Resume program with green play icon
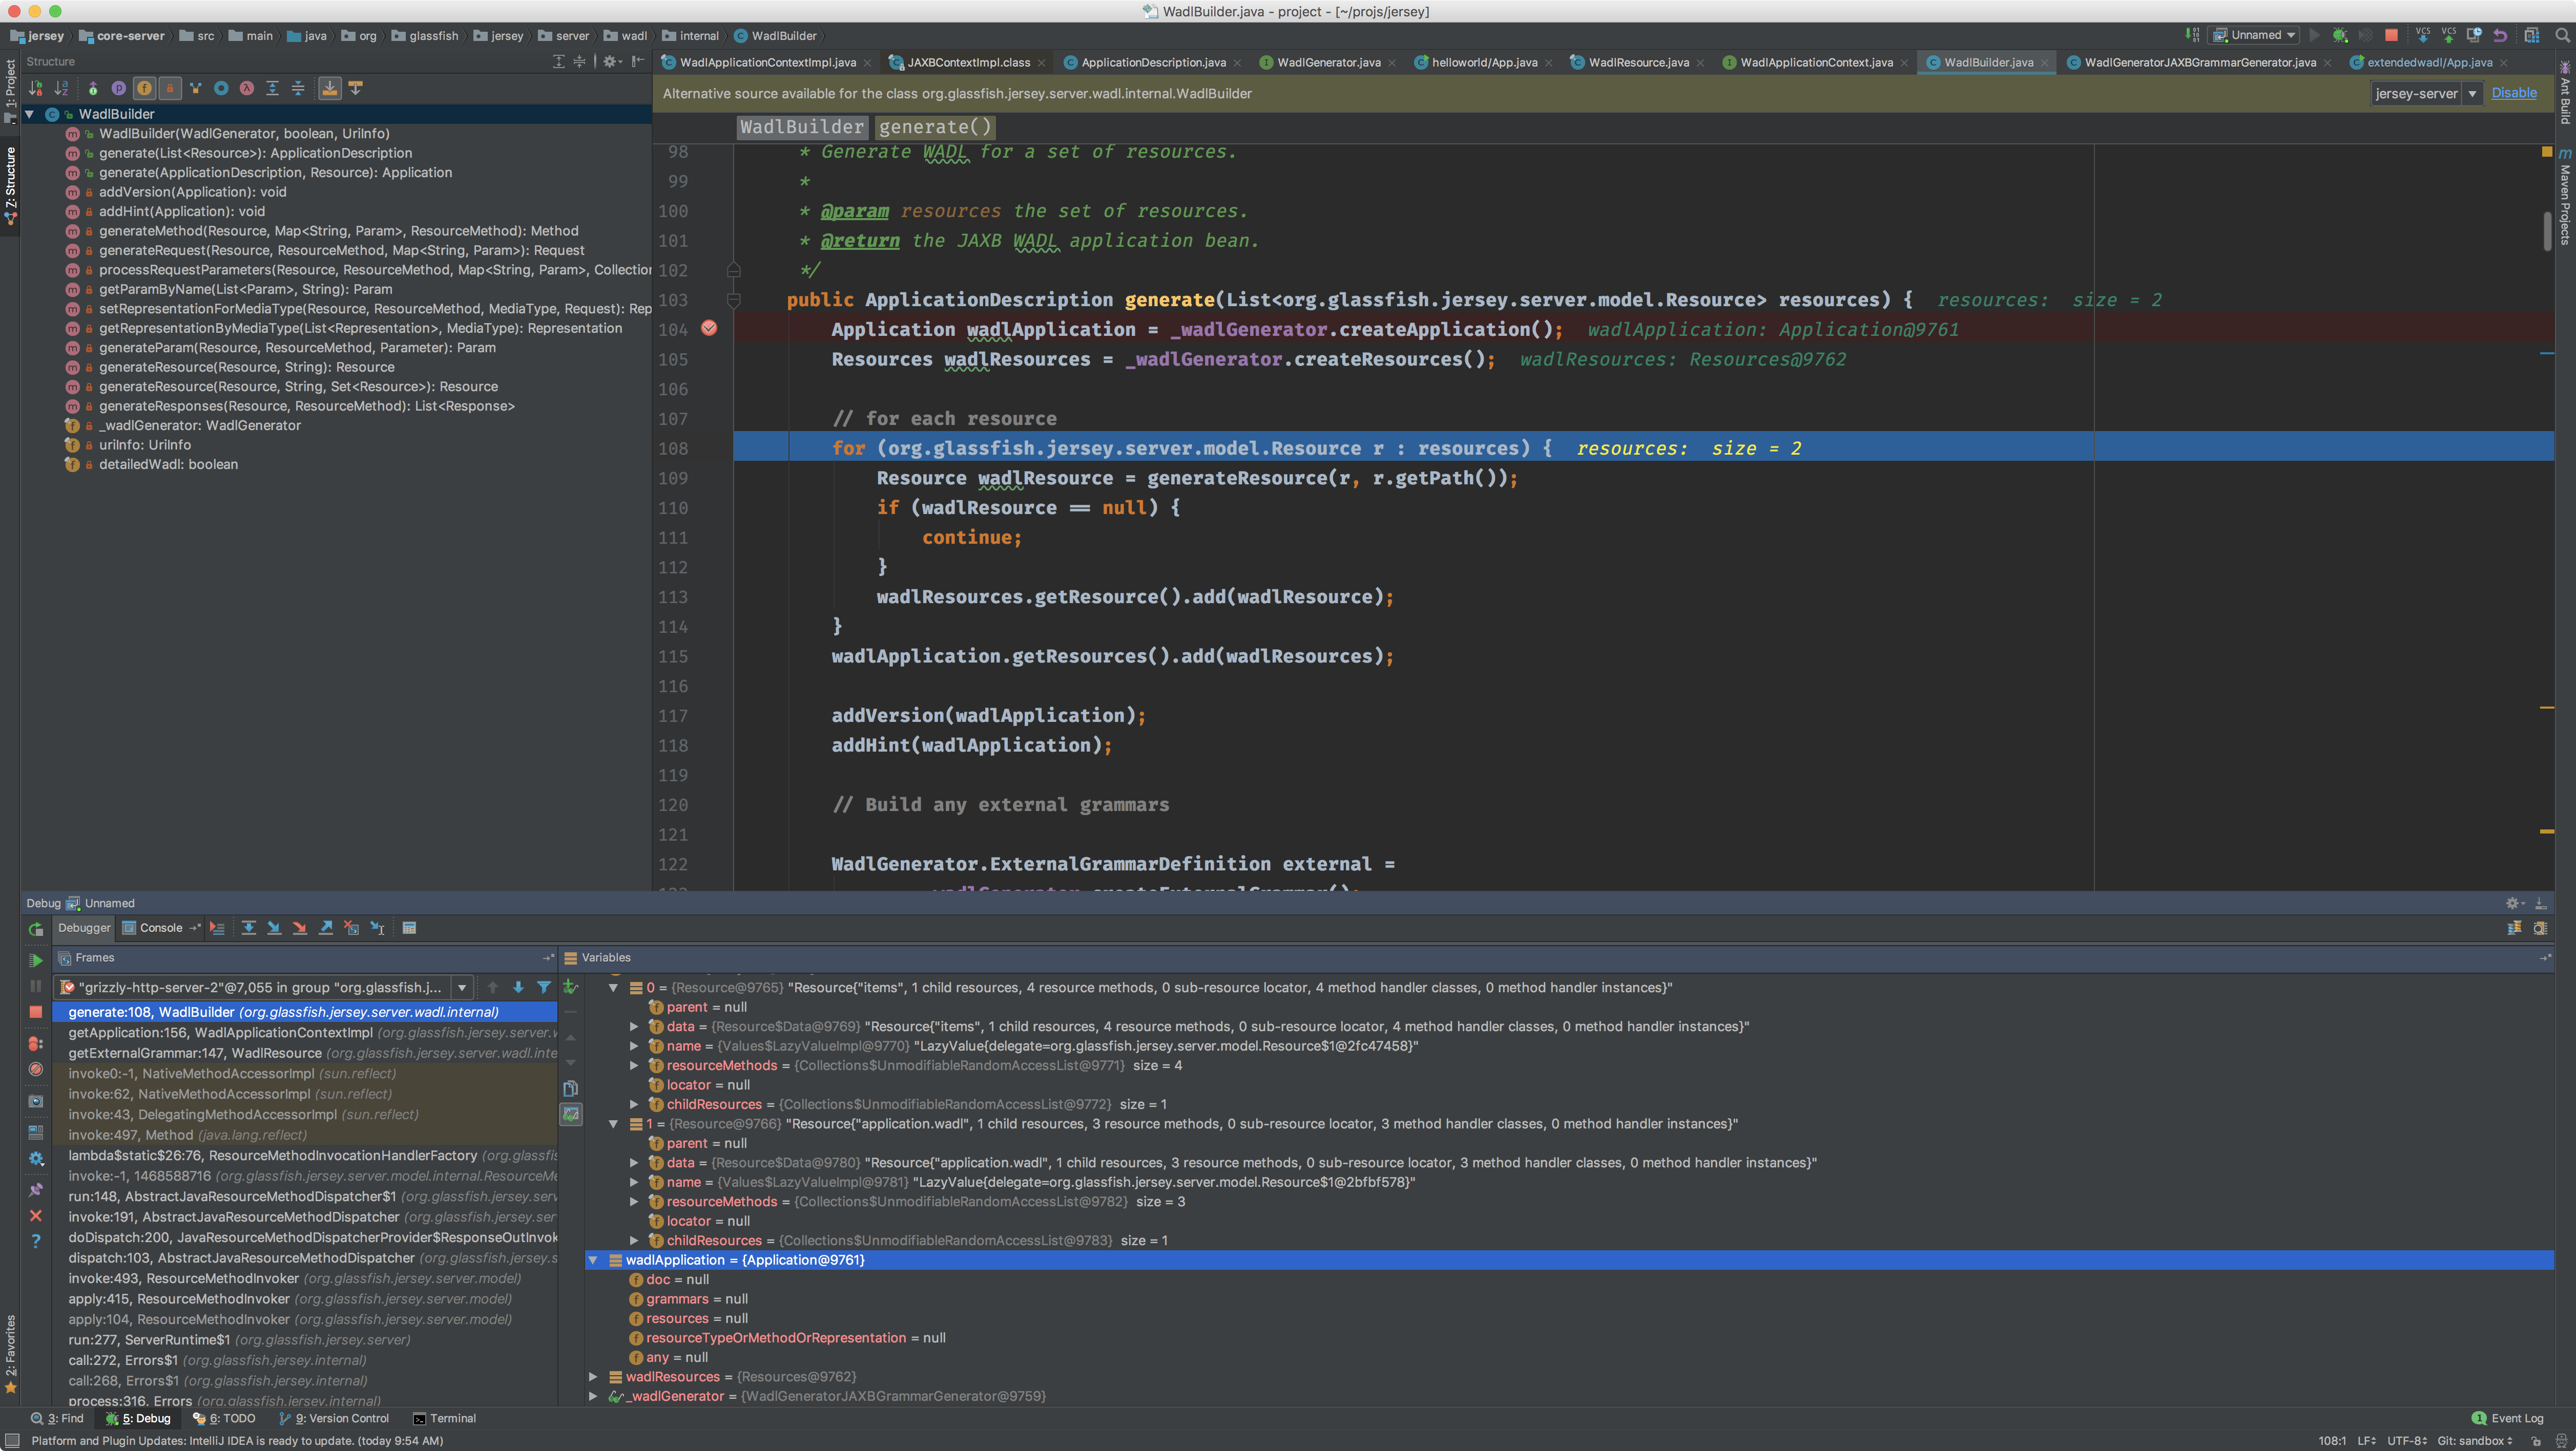This screenshot has width=2576, height=1451. [x=36, y=961]
